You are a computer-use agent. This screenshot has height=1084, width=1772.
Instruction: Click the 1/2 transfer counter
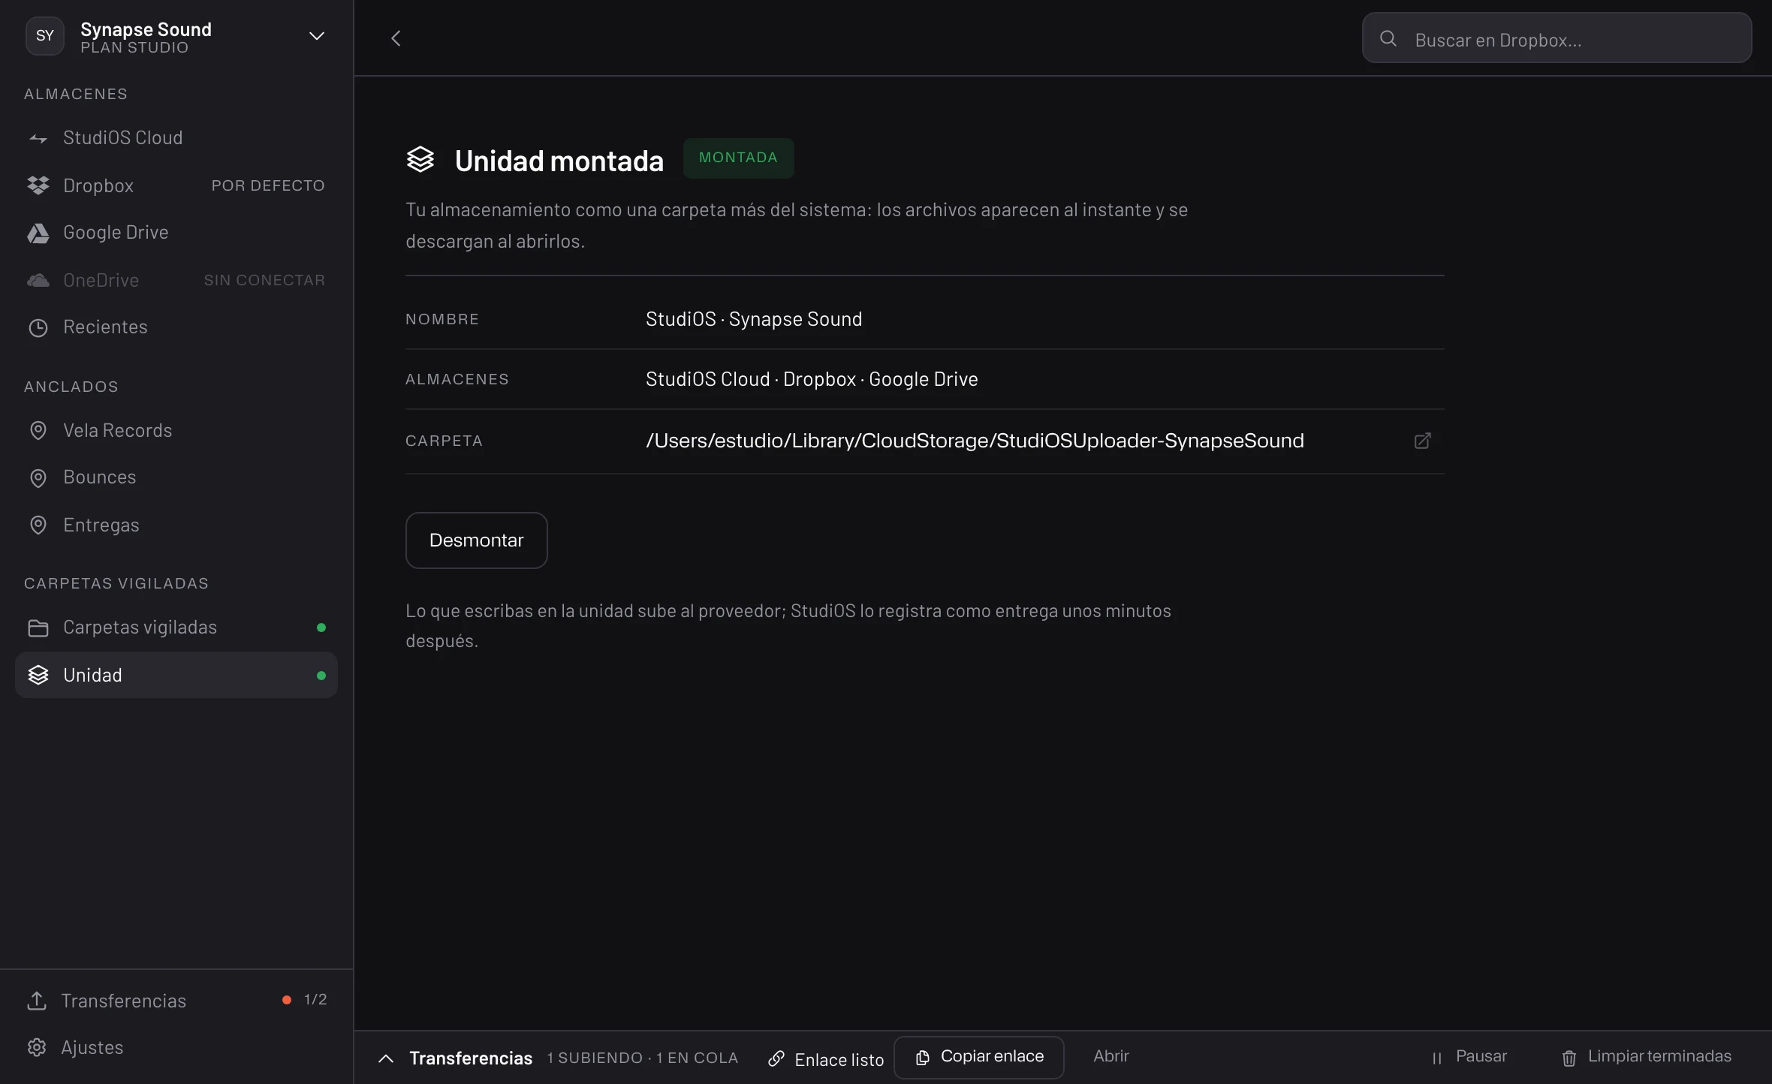coord(315,1000)
